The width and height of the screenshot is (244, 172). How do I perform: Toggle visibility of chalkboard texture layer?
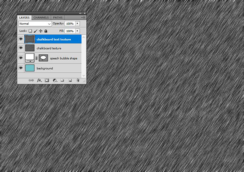[x=21, y=48]
